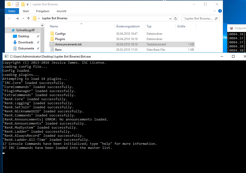Click the Explorer forward arrow
The width and height of the screenshot is (246, 173).
[17, 19]
